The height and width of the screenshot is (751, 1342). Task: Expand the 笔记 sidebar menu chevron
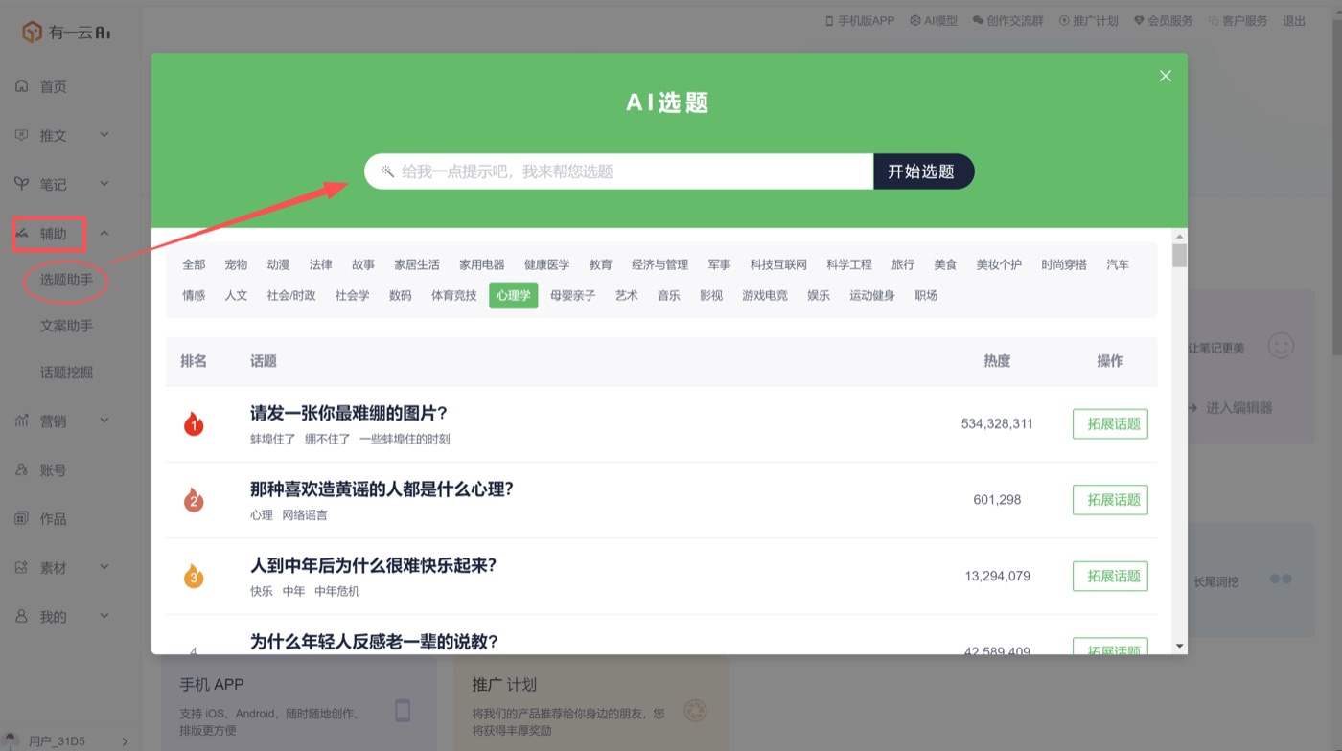pyautogui.click(x=104, y=184)
